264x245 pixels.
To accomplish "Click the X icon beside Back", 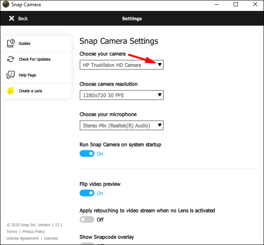I will pyautogui.click(x=11, y=18).
